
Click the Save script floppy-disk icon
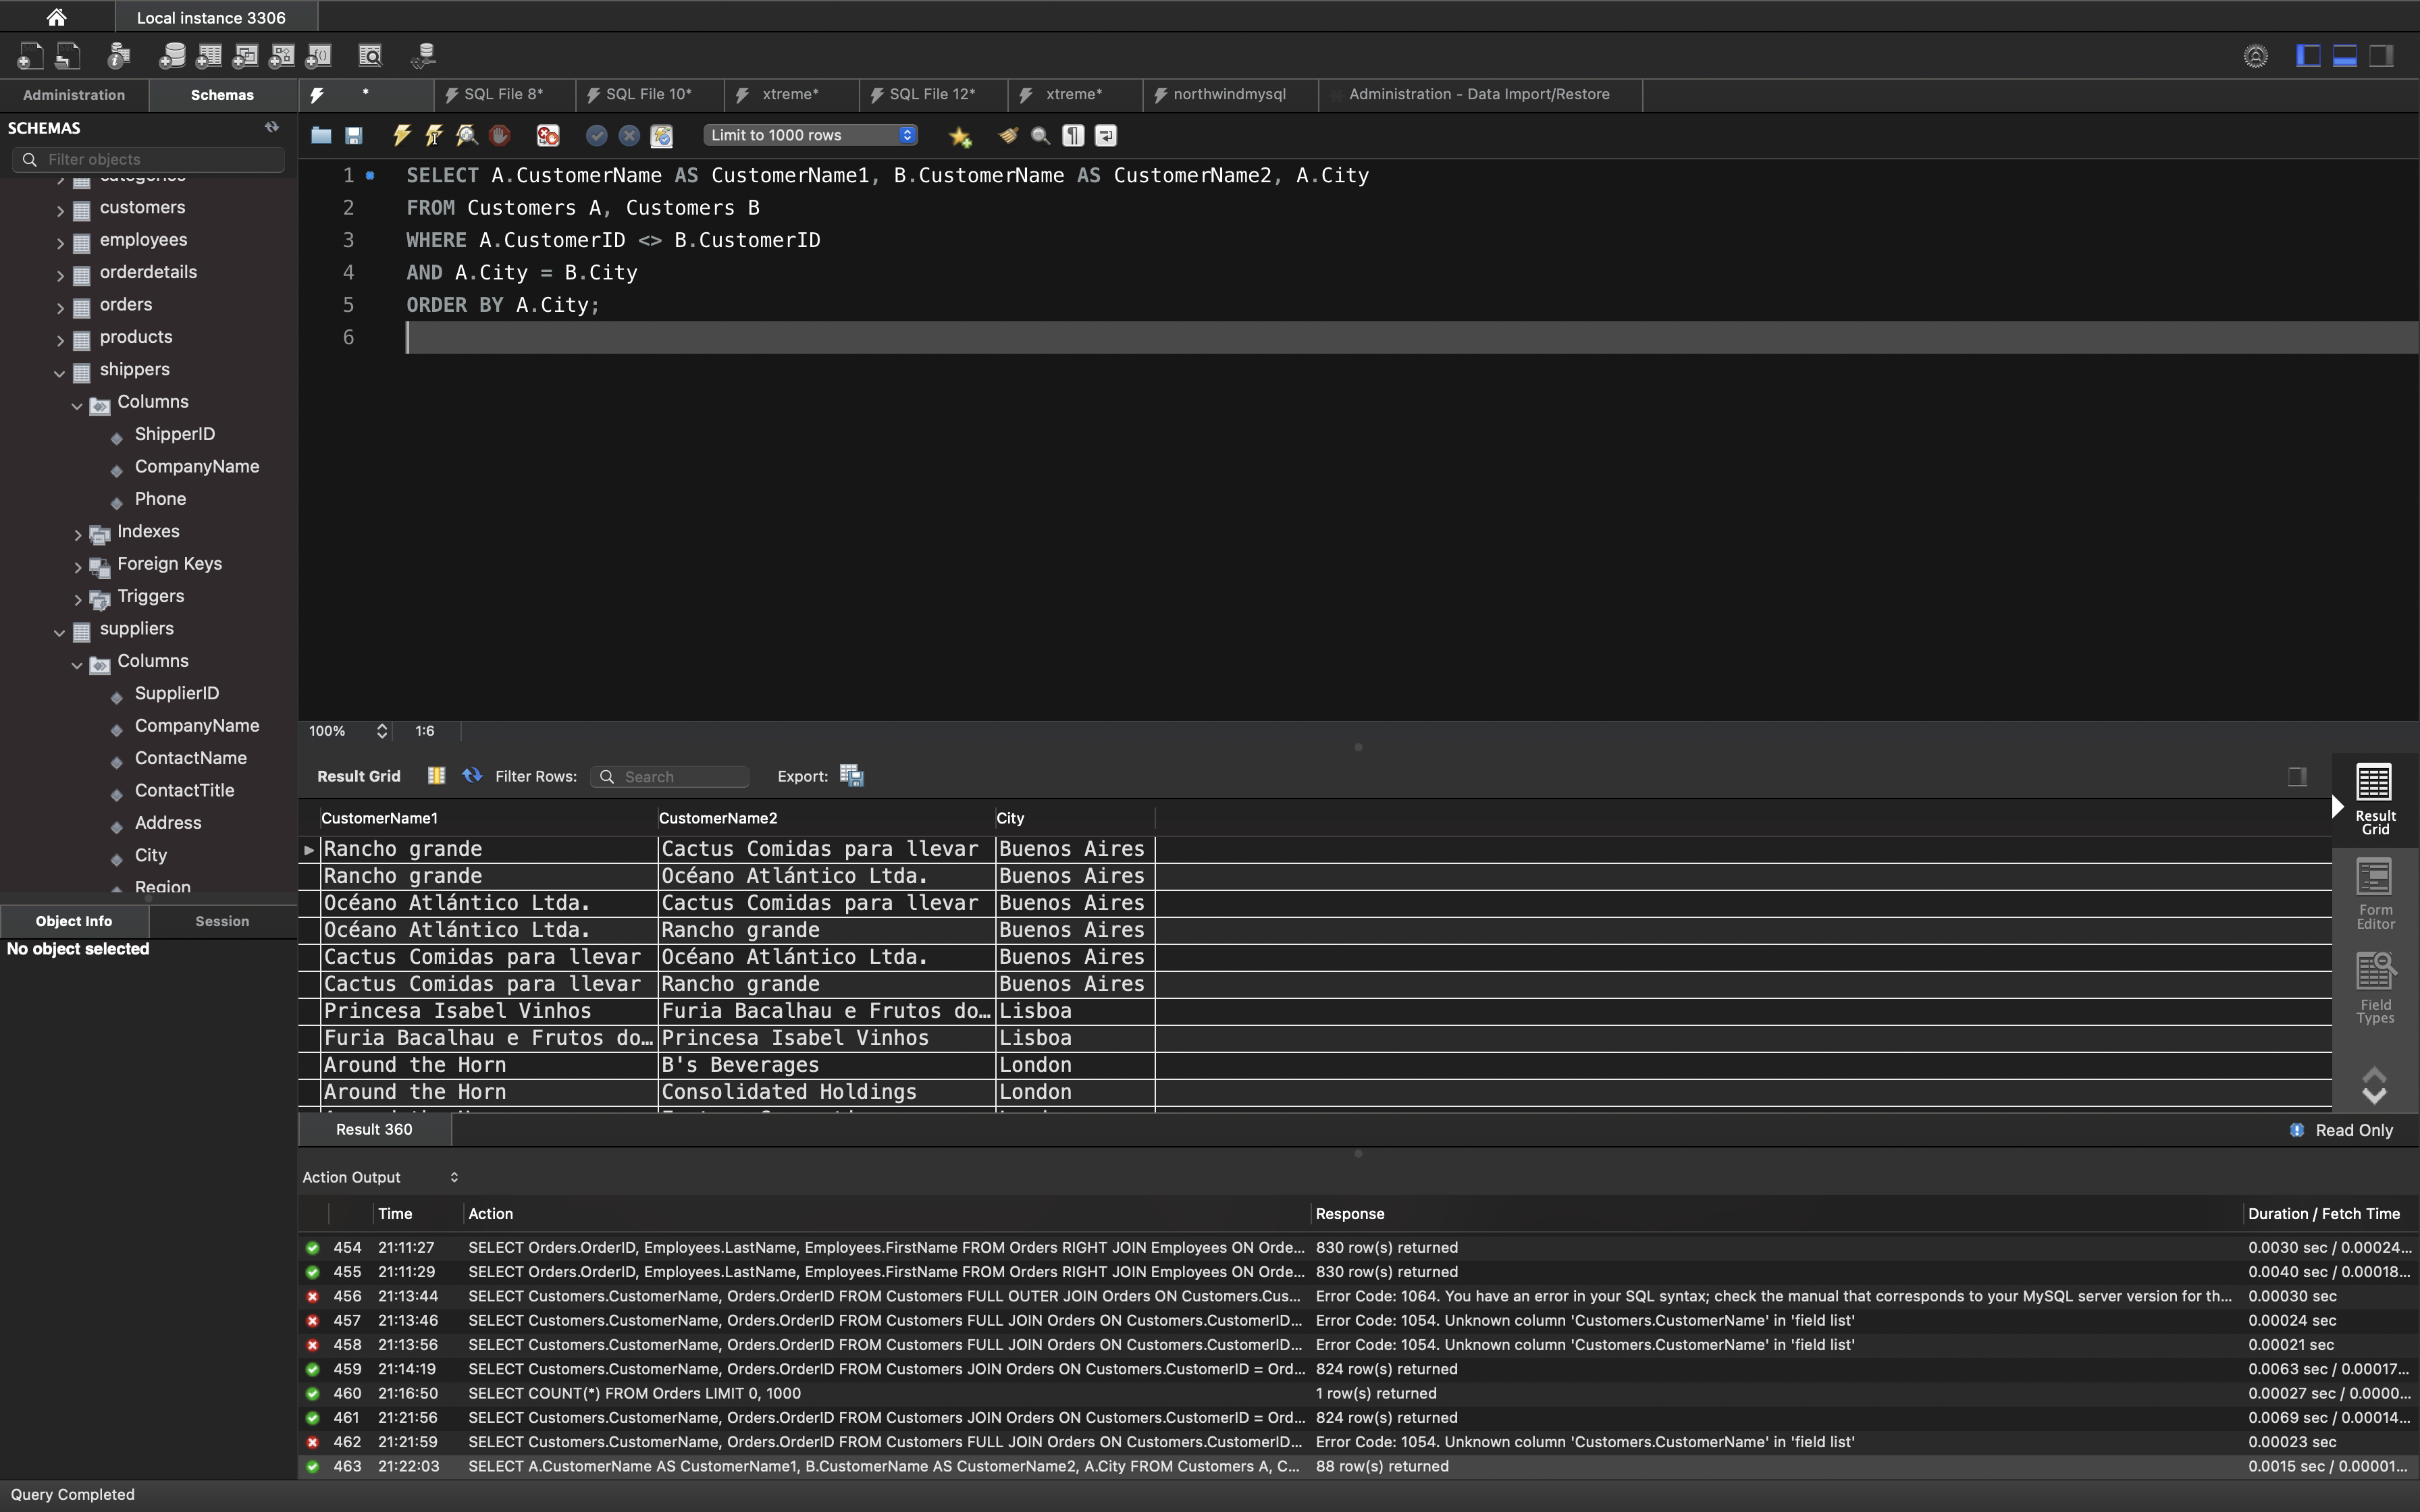tap(354, 135)
